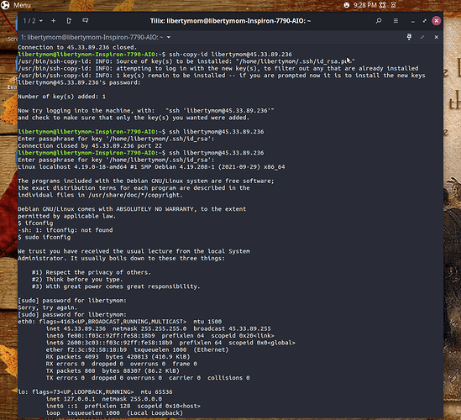Toggle the letter-a input indicator icon
461x420 pixels.
click(409, 37)
